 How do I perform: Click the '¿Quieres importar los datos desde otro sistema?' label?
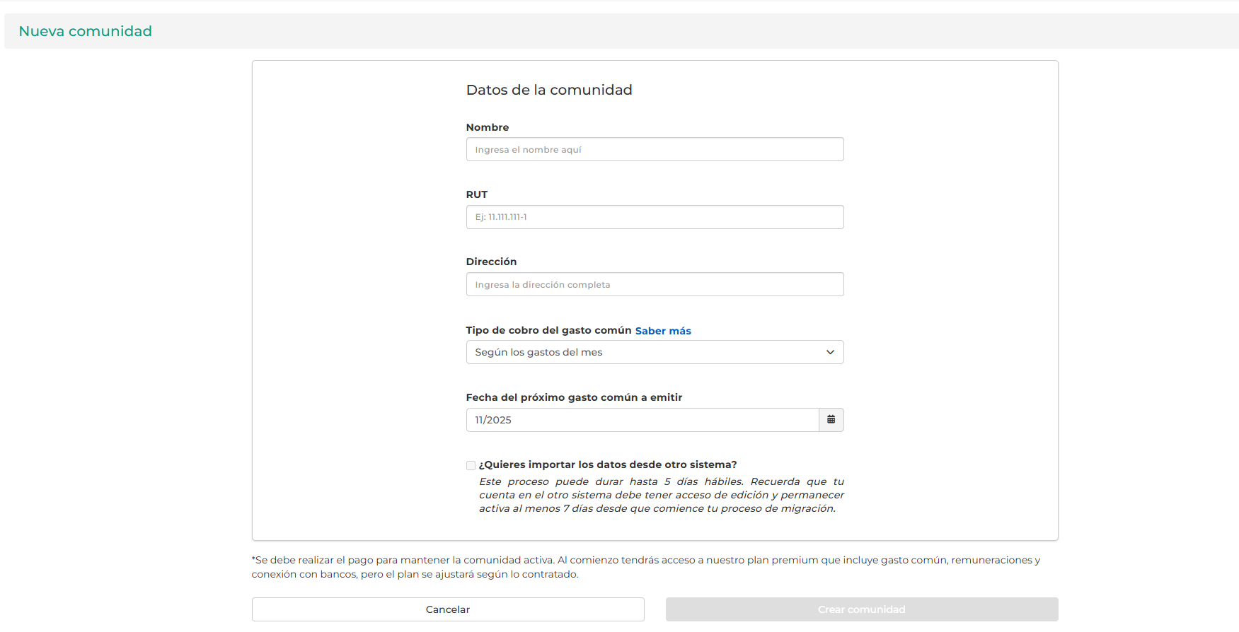pos(608,464)
